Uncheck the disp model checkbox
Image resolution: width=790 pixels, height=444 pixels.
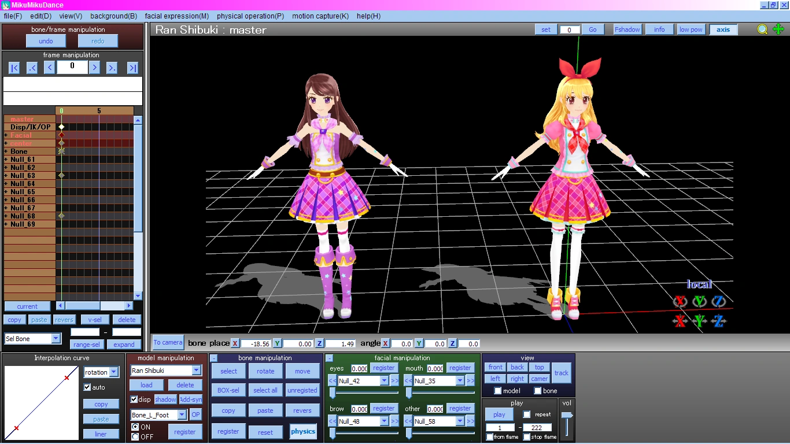click(x=134, y=399)
